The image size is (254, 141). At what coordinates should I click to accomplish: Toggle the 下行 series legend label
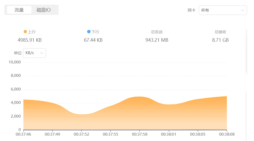pos(95,32)
